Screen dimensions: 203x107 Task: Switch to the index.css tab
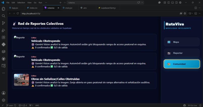[x=33, y=8]
